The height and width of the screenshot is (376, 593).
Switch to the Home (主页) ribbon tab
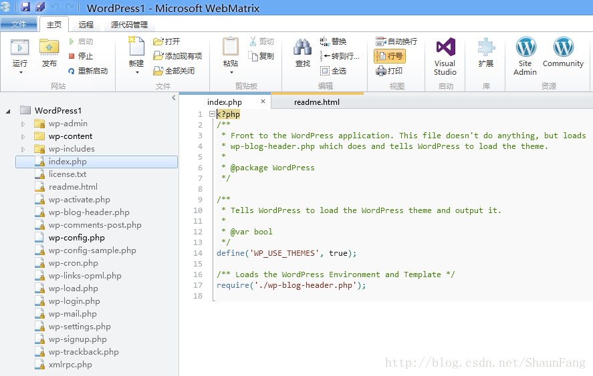click(x=54, y=25)
